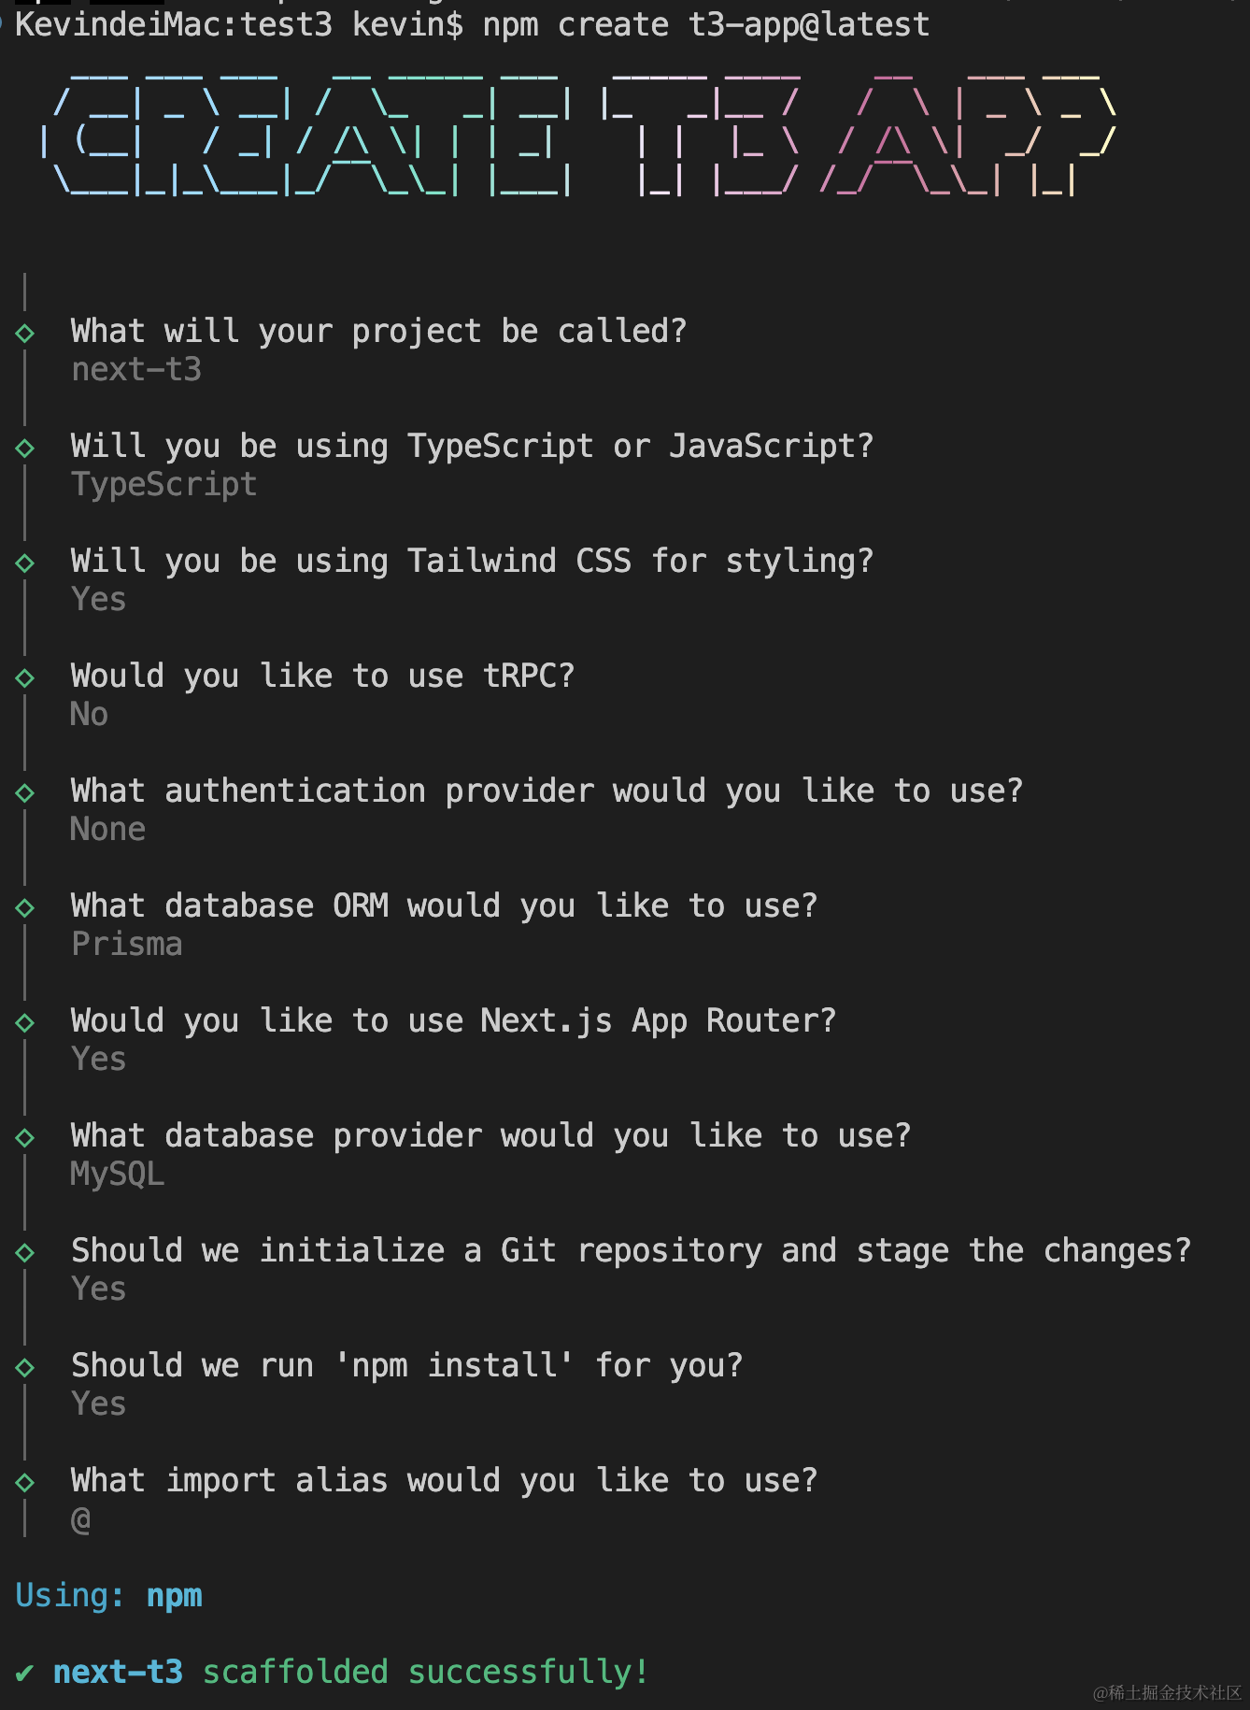Click the diamond beside Next.js App Router question

coord(25,1022)
